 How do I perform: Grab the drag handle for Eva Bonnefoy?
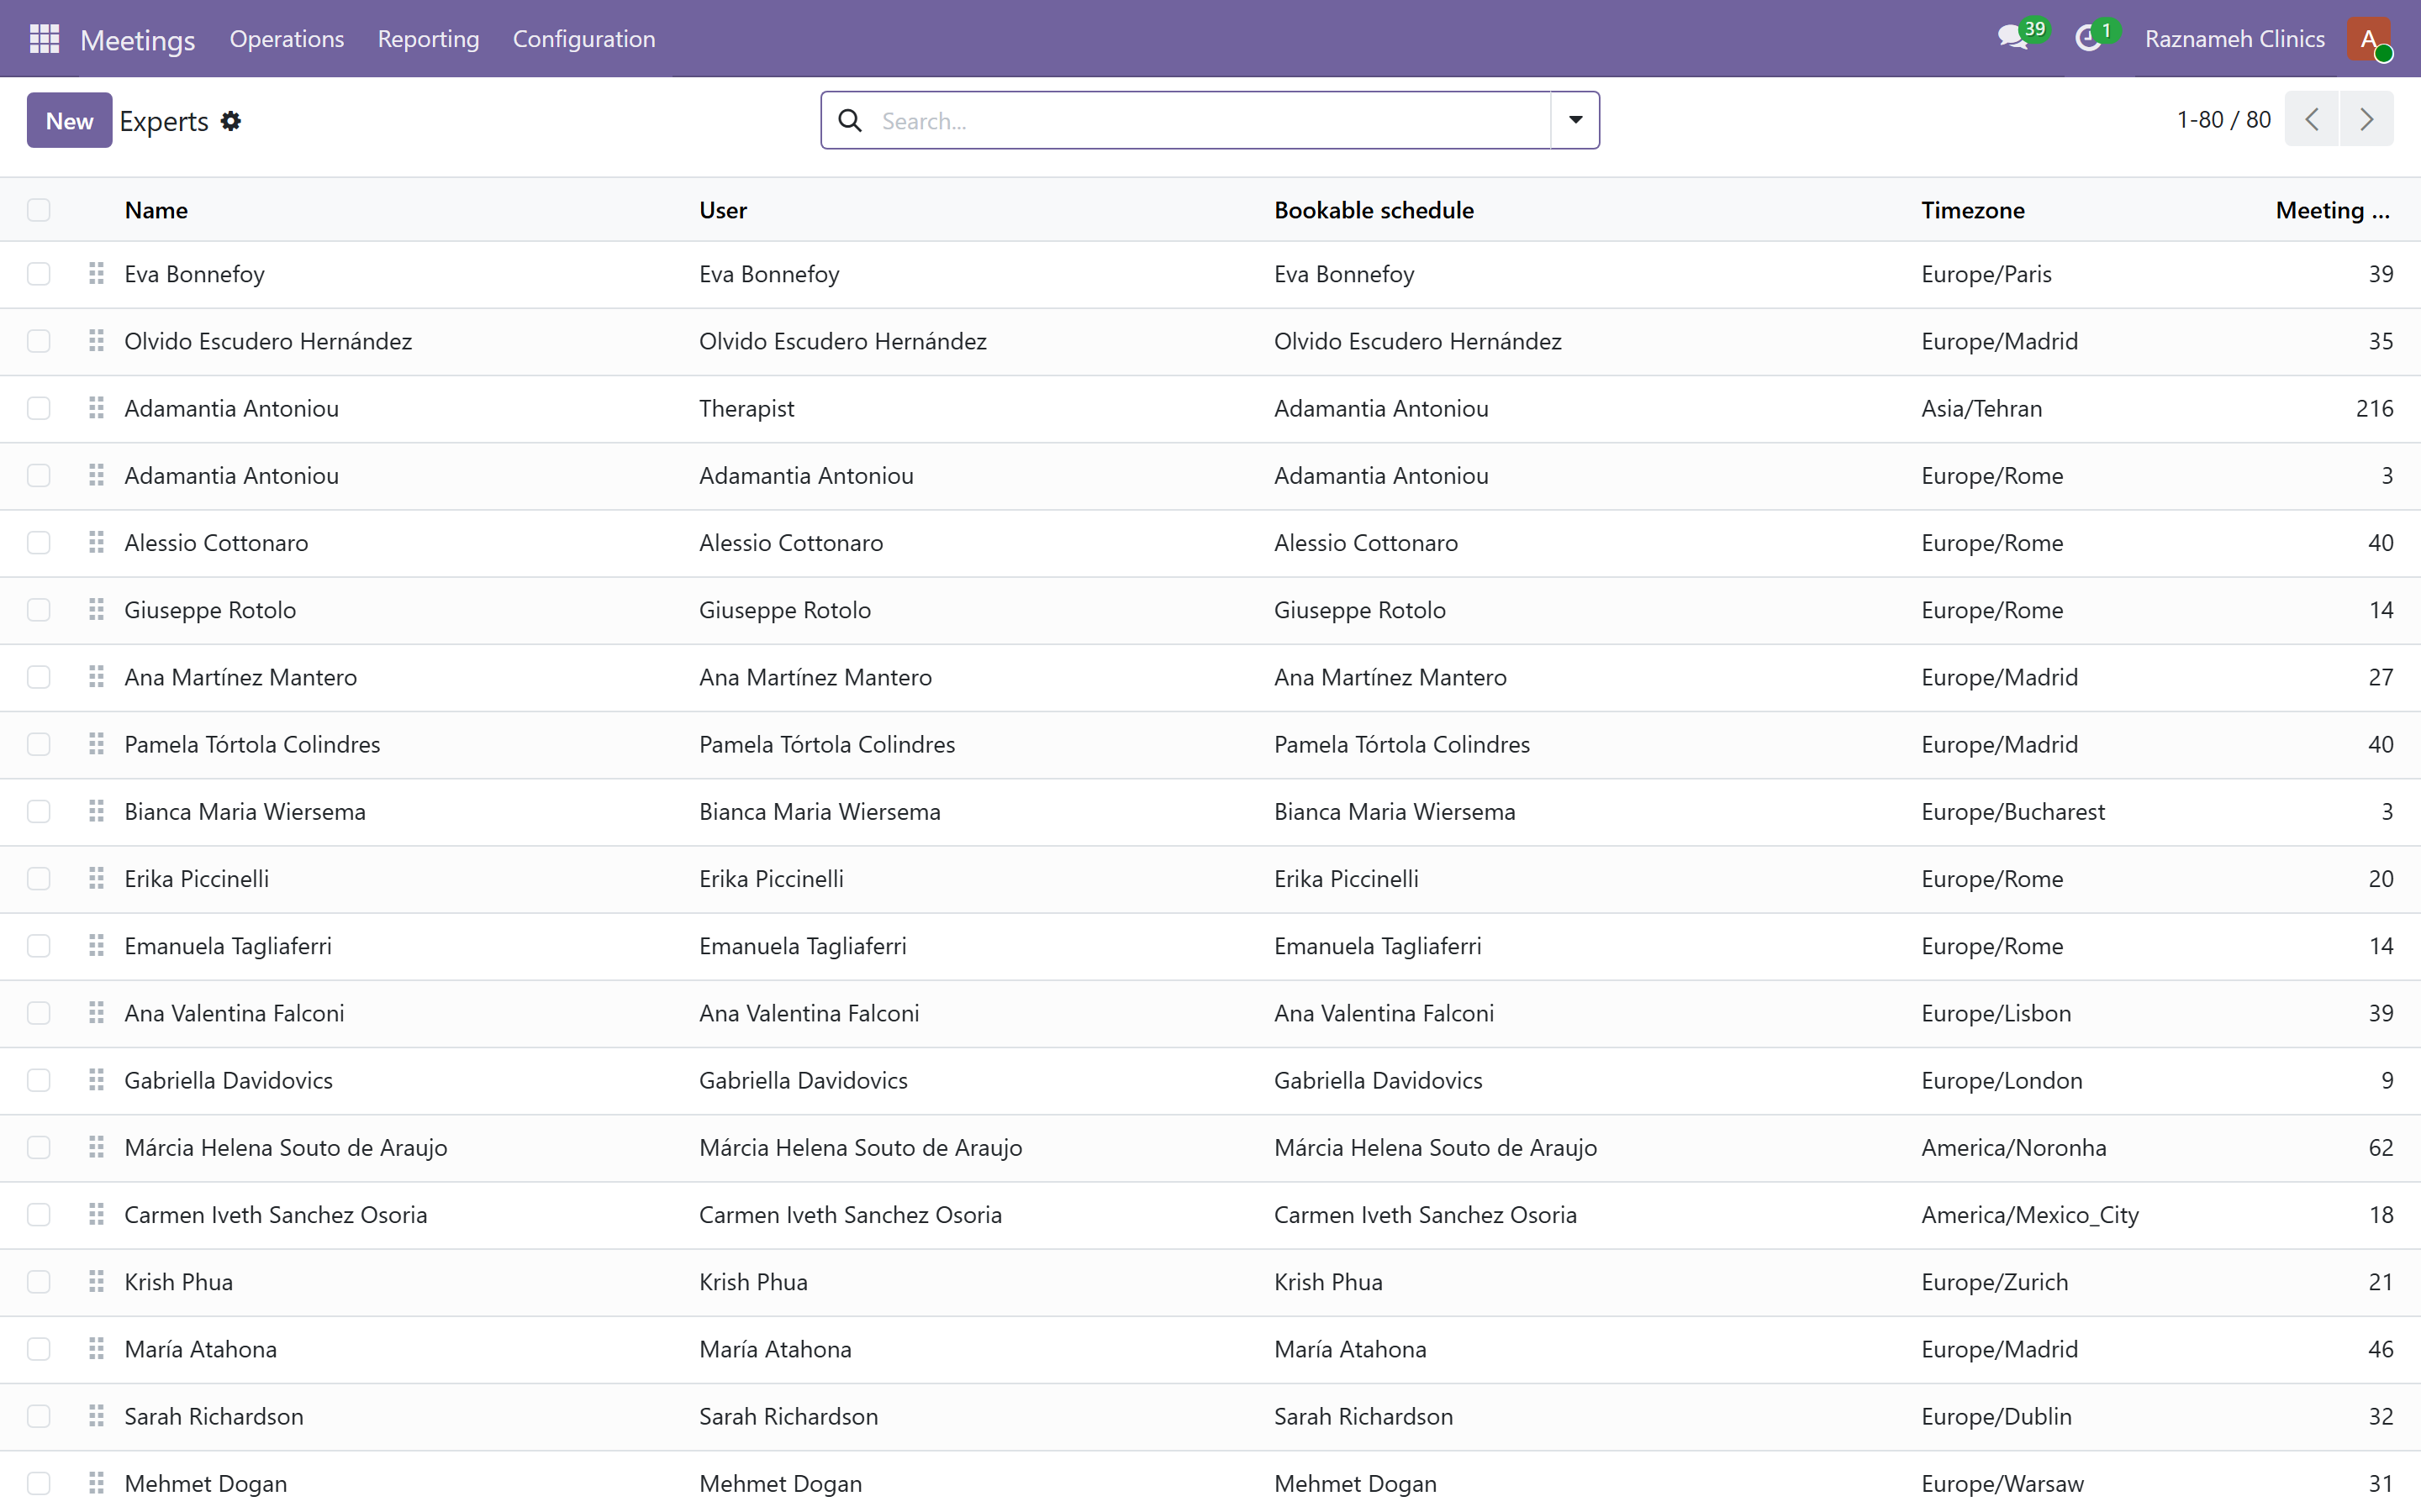96,273
